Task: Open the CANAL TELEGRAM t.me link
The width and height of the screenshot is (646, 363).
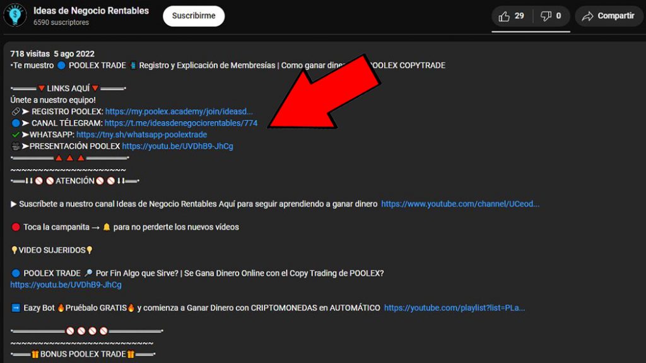Action: (x=181, y=124)
